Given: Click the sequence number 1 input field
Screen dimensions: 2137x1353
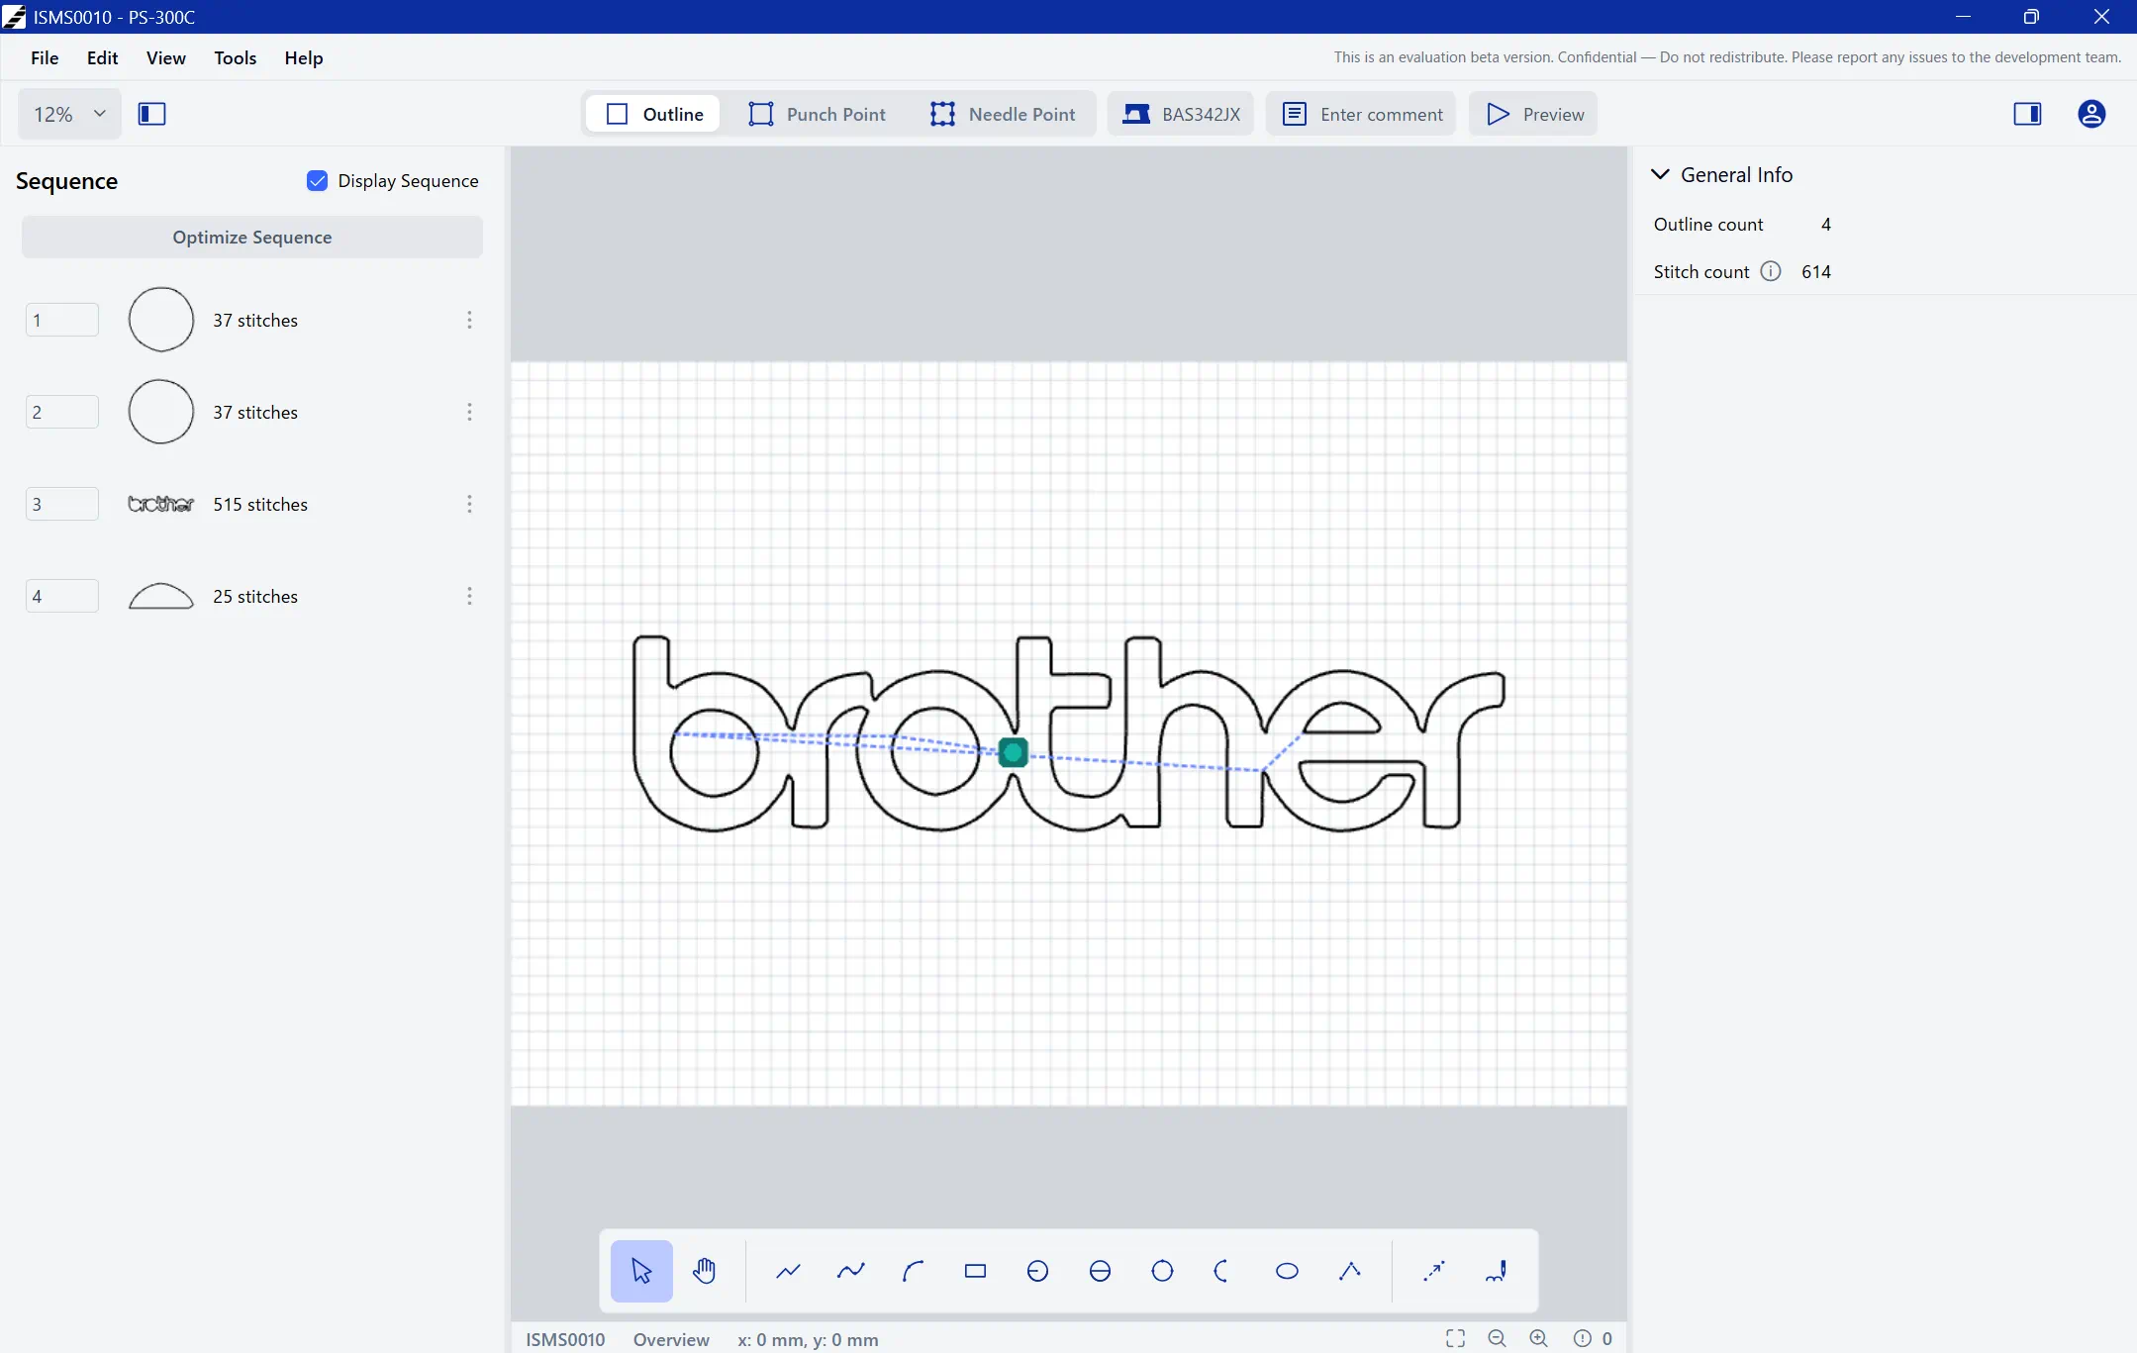Looking at the screenshot, I should pos(62,320).
